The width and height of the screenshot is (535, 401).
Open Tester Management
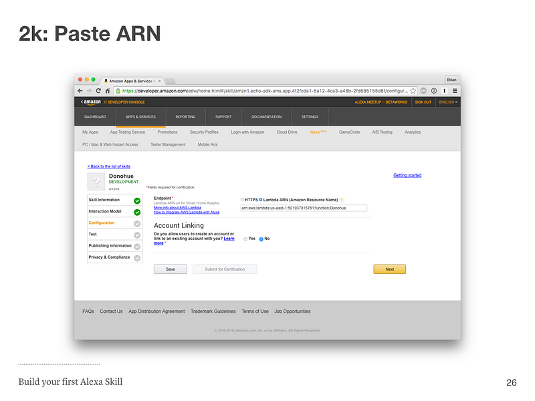point(169,144)
